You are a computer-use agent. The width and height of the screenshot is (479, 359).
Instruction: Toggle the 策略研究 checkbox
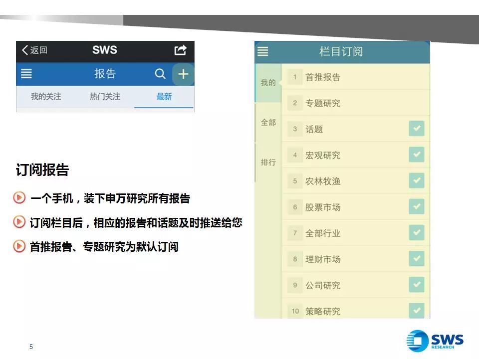pyautogui.click(x=417, y=311)
